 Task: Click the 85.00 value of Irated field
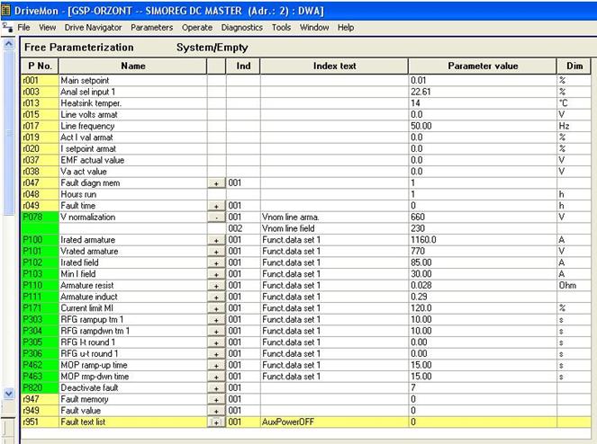[x=483, y=262]
